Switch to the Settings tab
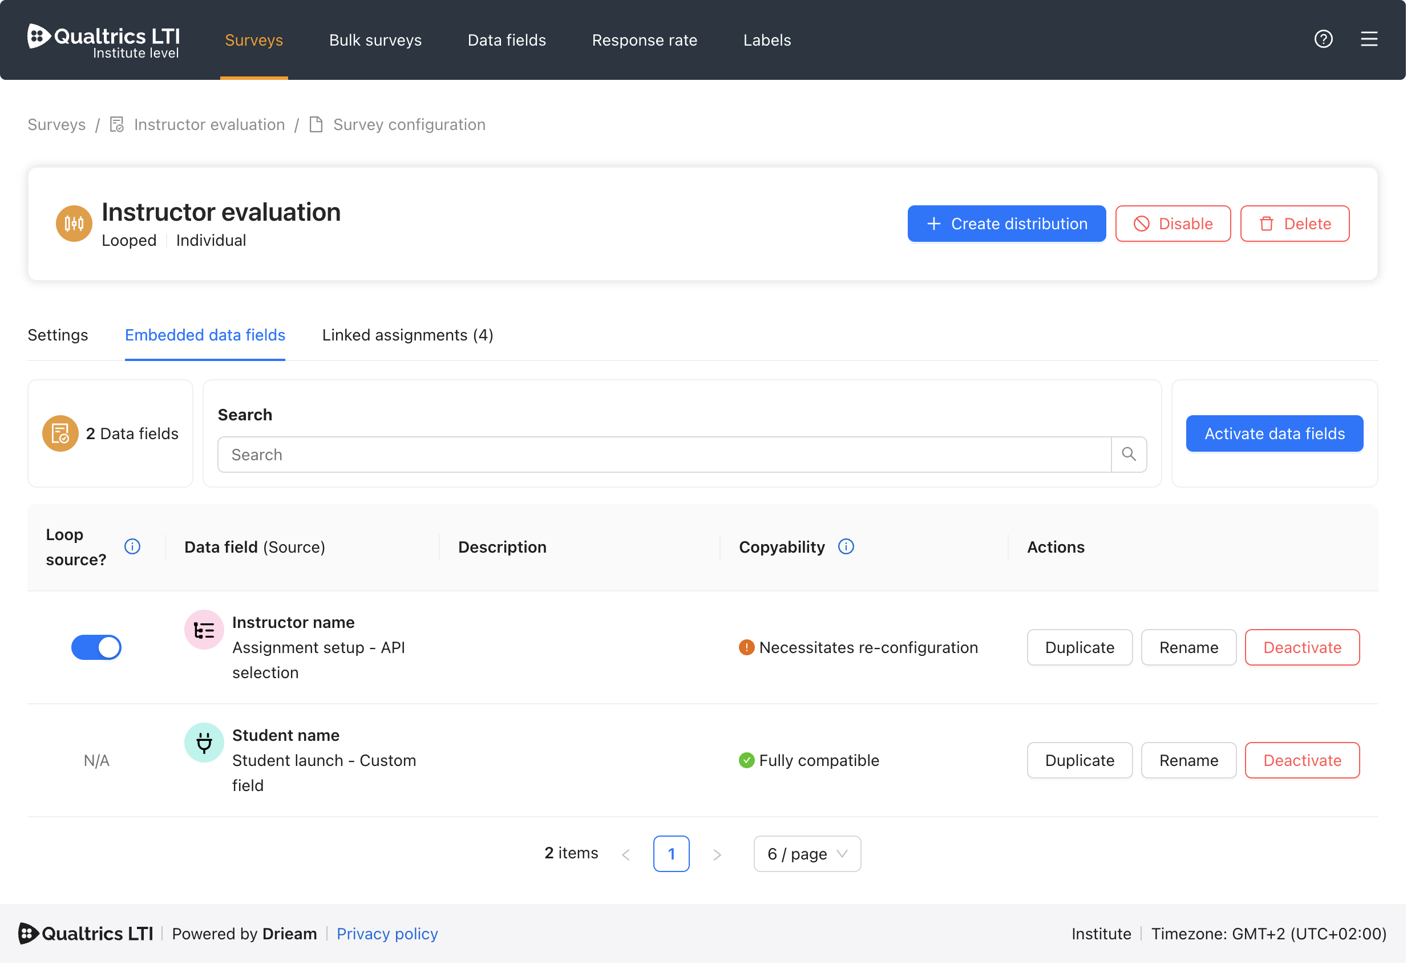The image size is (1407, 965). [x=58, y=335]
